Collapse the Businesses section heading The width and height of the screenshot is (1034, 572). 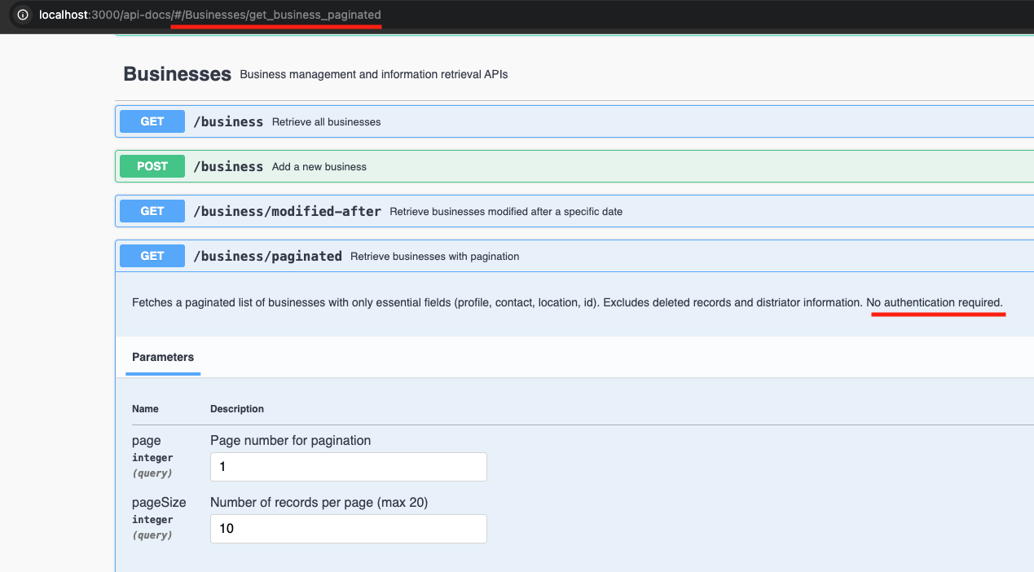[177, 74]
